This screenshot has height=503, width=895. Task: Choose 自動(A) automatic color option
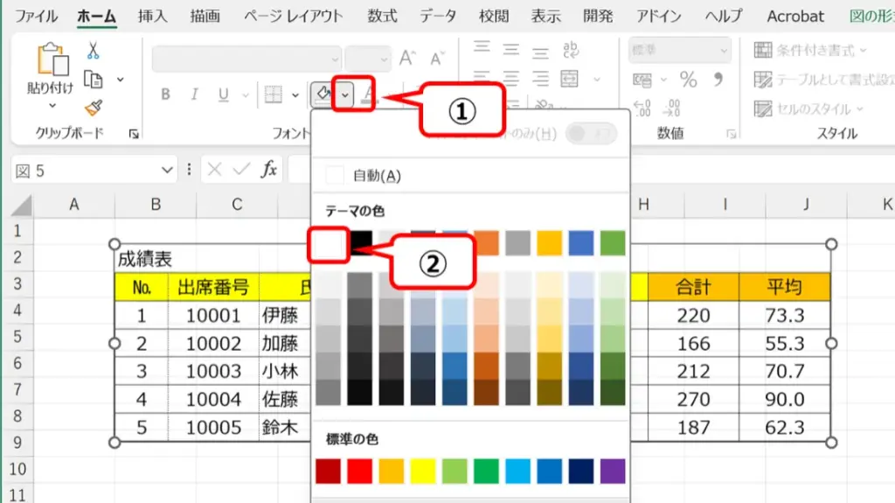pos(471,175)
